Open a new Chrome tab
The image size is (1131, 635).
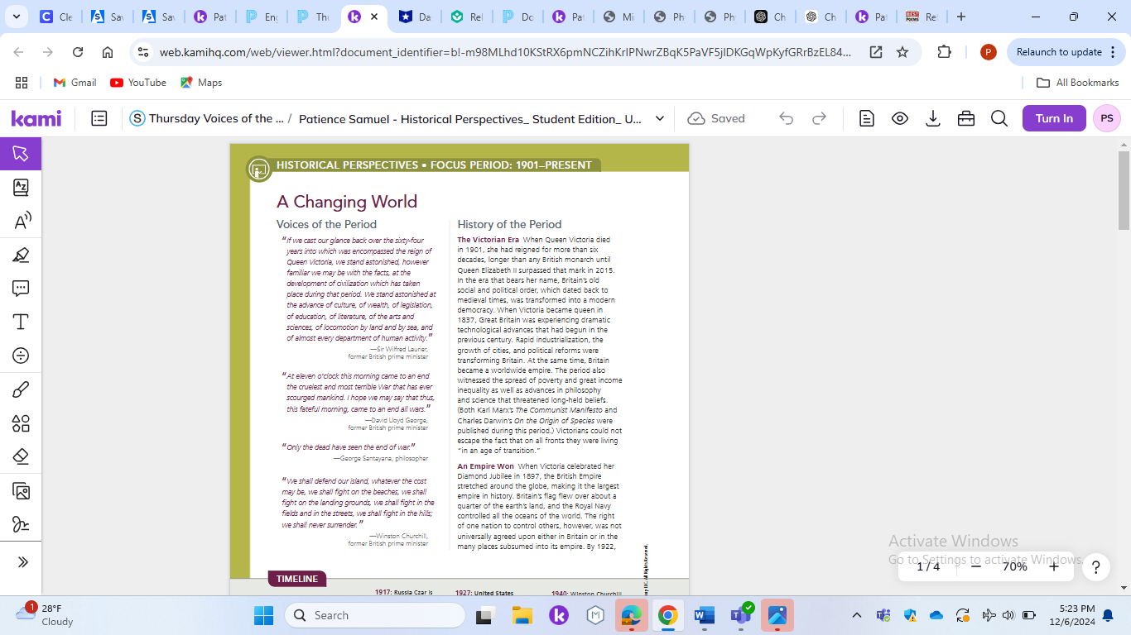coord(960,17)
